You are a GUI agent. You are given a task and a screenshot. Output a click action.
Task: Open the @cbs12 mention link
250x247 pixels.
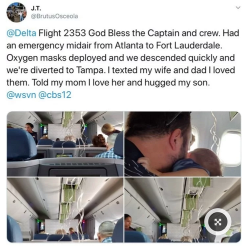(55, 95)
